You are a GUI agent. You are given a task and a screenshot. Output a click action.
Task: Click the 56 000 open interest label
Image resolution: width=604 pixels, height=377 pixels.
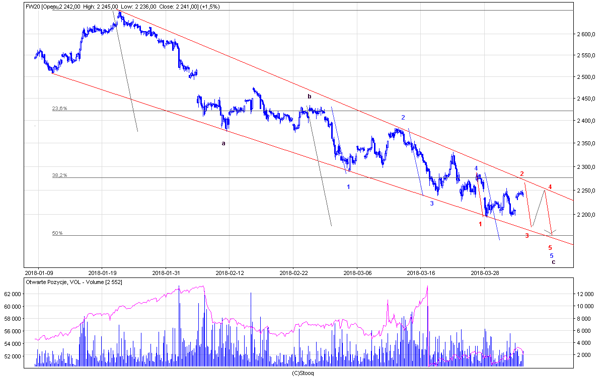13,331
